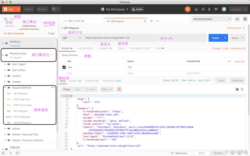Viewport: 250px width, 156px height.
Task: Switch to request Headers (8) tab
Action: 105,48
